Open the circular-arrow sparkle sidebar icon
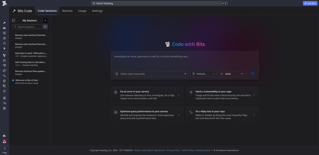This screenshot has width=319, height=155. tap(4, 91)
